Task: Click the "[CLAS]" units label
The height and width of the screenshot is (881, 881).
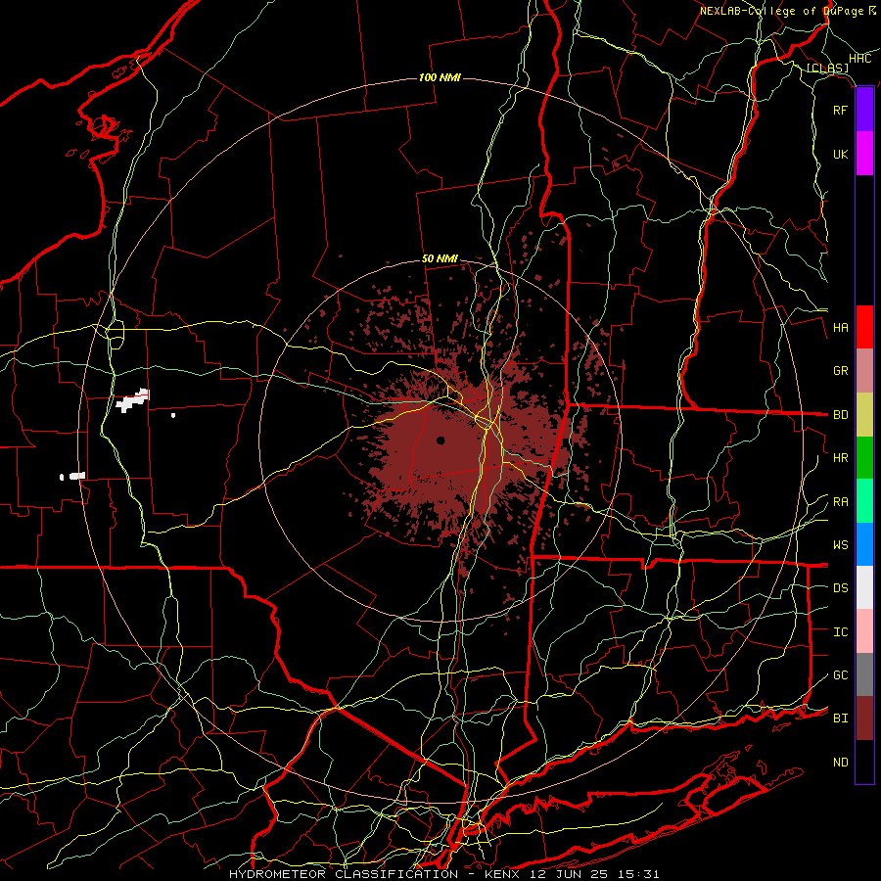Action: pos(827,69)
